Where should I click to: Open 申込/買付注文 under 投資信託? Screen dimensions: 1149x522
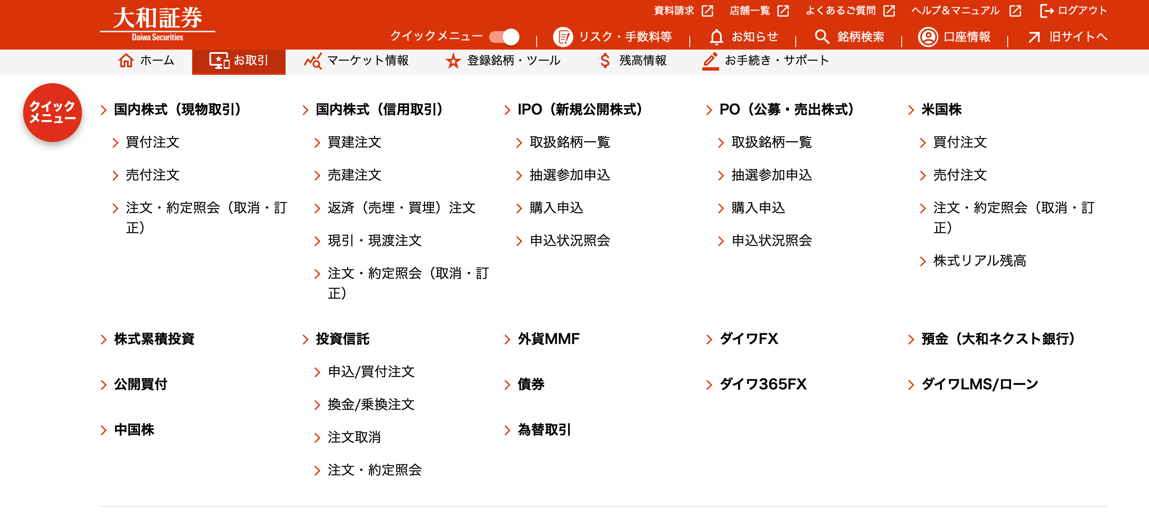pos(371,372)
